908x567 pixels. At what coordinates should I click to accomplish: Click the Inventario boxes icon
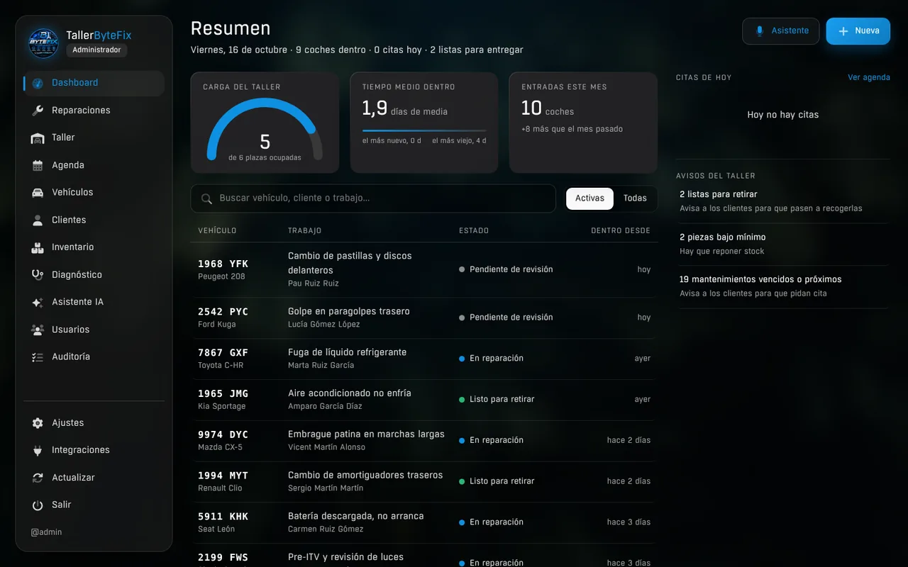point(38,247)
